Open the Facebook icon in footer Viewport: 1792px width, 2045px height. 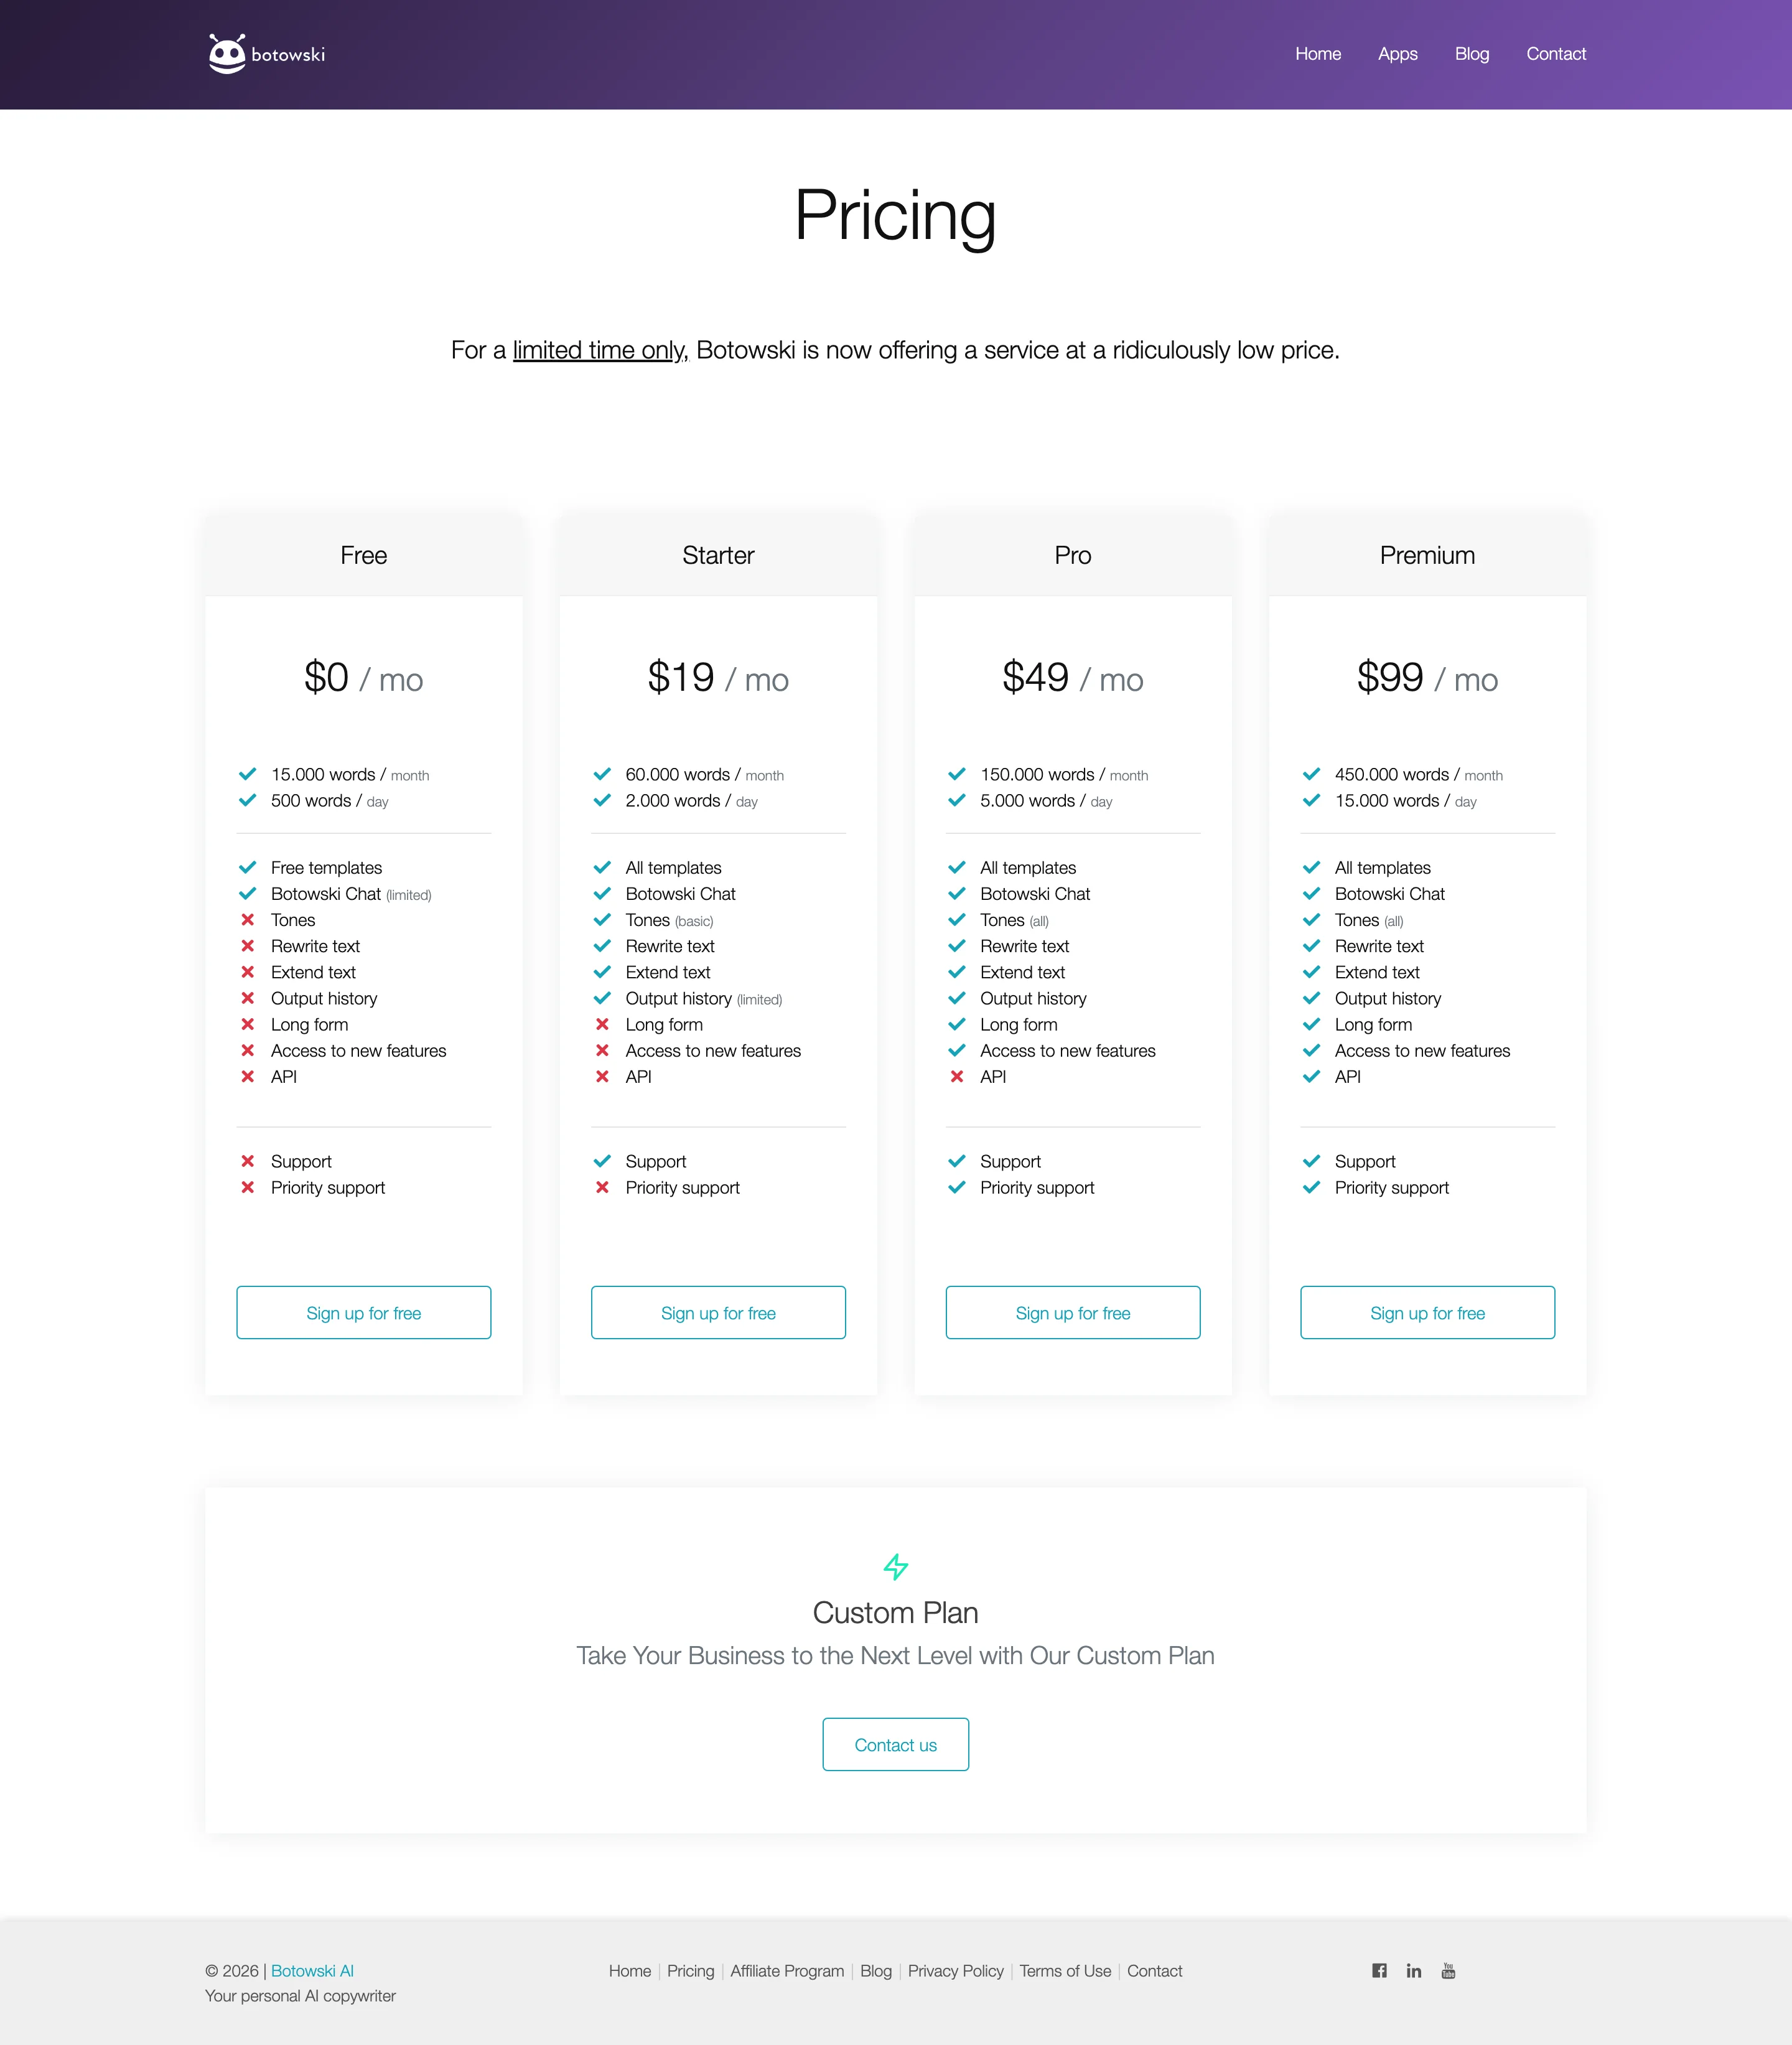[x=1379, y=1970]
